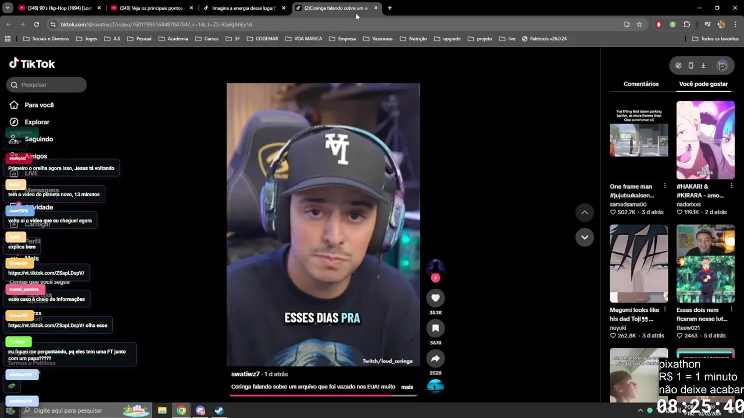Viewport: 744px width, 418px height.
Task: Click the install app icon in address bar
Action: 627,24
